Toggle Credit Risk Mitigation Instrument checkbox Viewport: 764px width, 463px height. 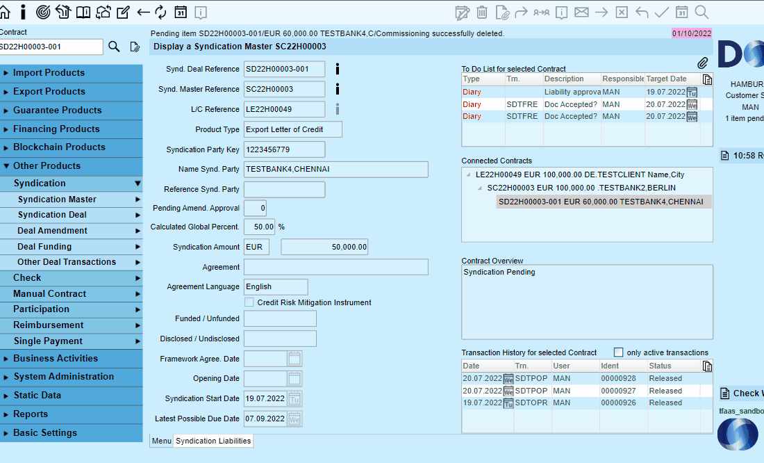[x=249, y=302]
